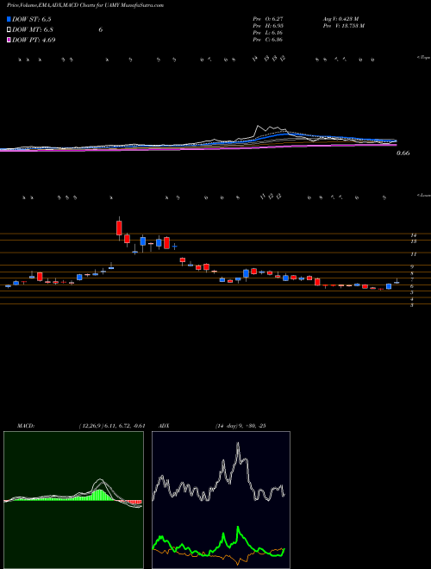431x569 pixels.
Task: Click the DOW ST: 6.5 label
Action: 34,19
